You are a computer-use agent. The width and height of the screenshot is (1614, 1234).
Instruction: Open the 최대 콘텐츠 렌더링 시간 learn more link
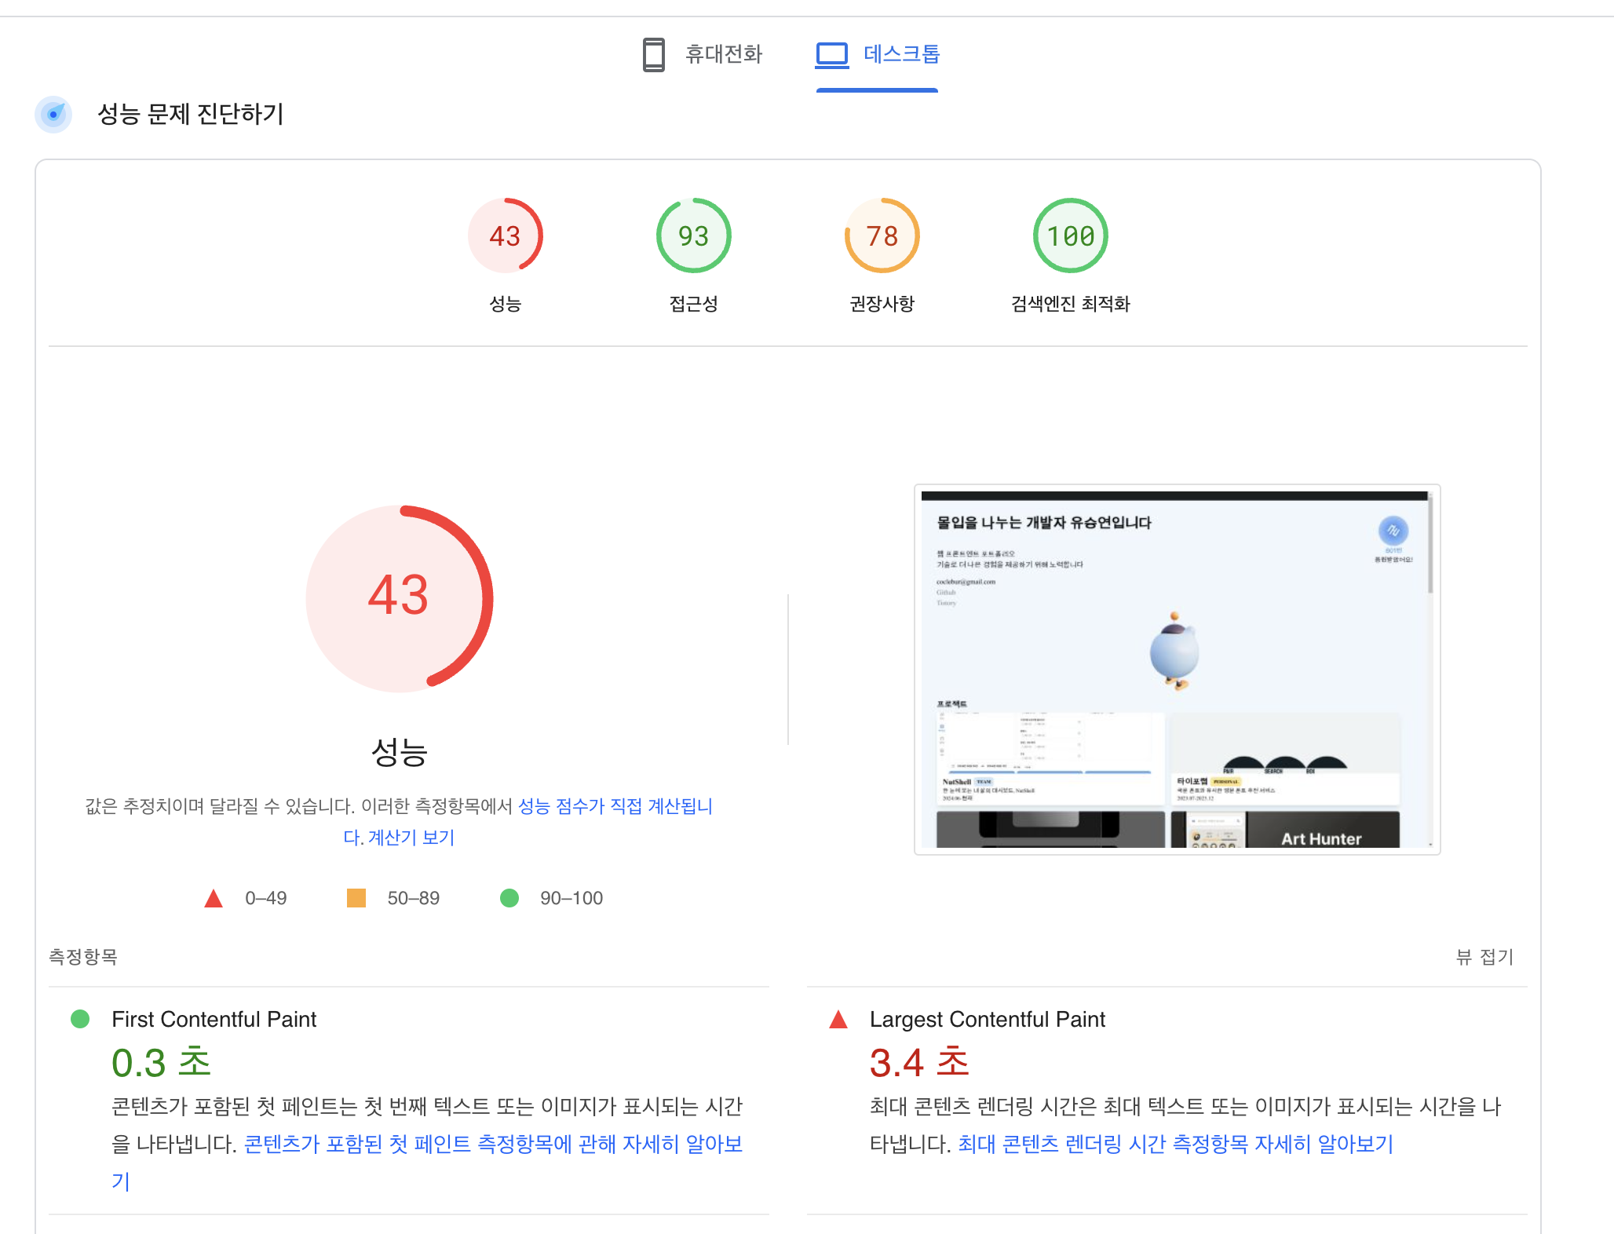[x=1175, y=1145]
